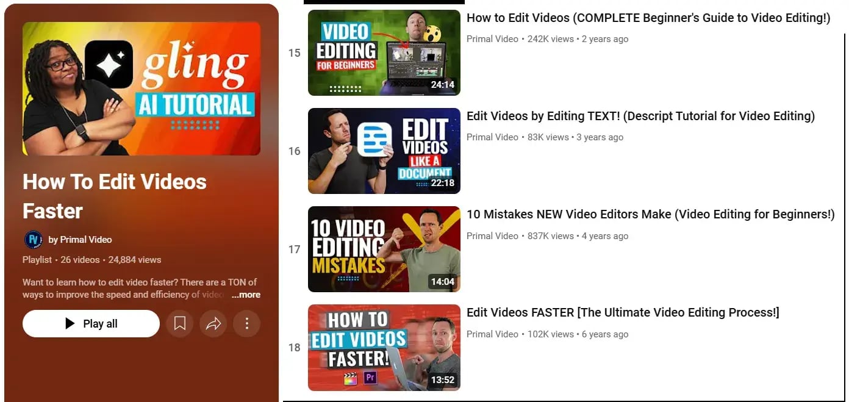Share the playlist using the arrow icon
This screenshot has height=402, width=849.
tap(213, 324)
